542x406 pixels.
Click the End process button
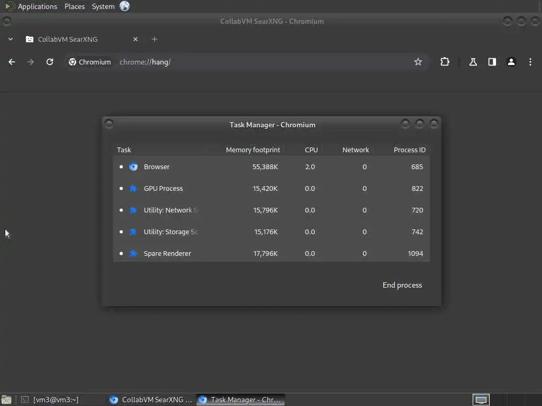click(402, 285)
